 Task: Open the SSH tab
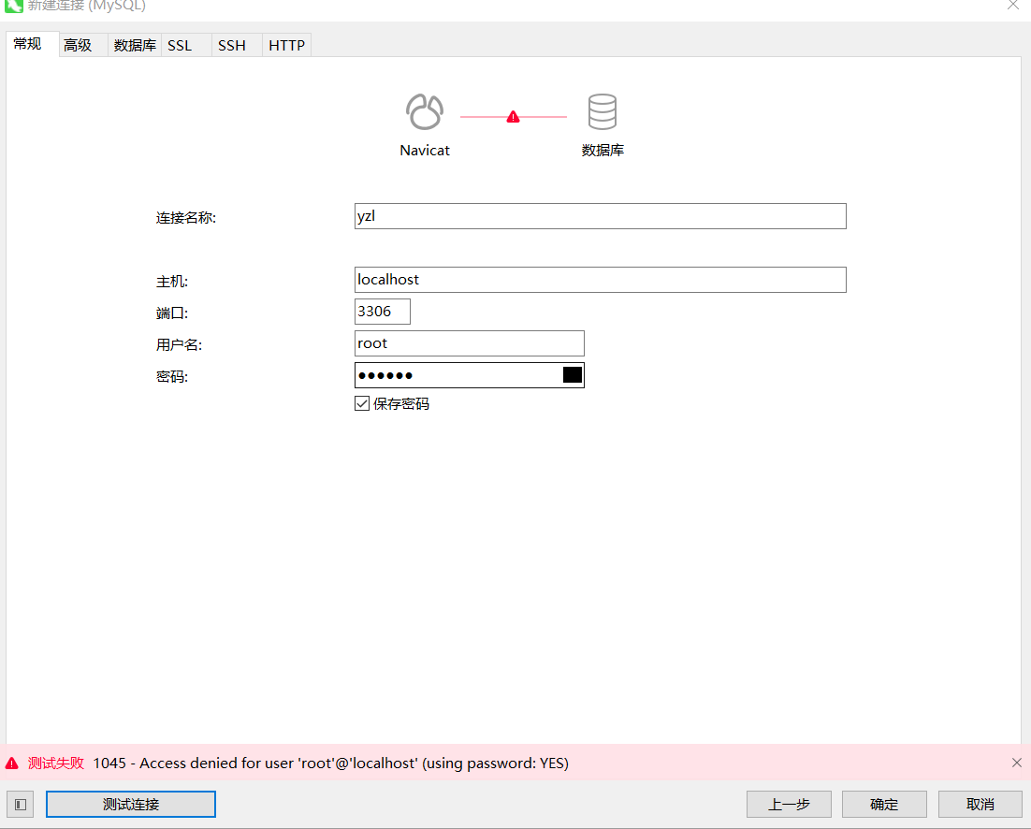(237, 45)
